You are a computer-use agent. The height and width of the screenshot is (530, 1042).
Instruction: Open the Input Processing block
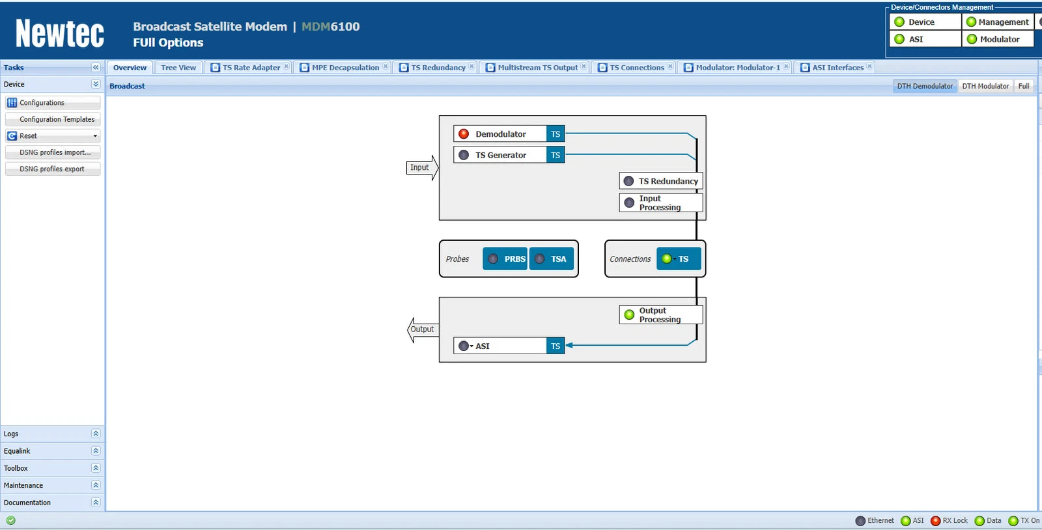(661, 202)
